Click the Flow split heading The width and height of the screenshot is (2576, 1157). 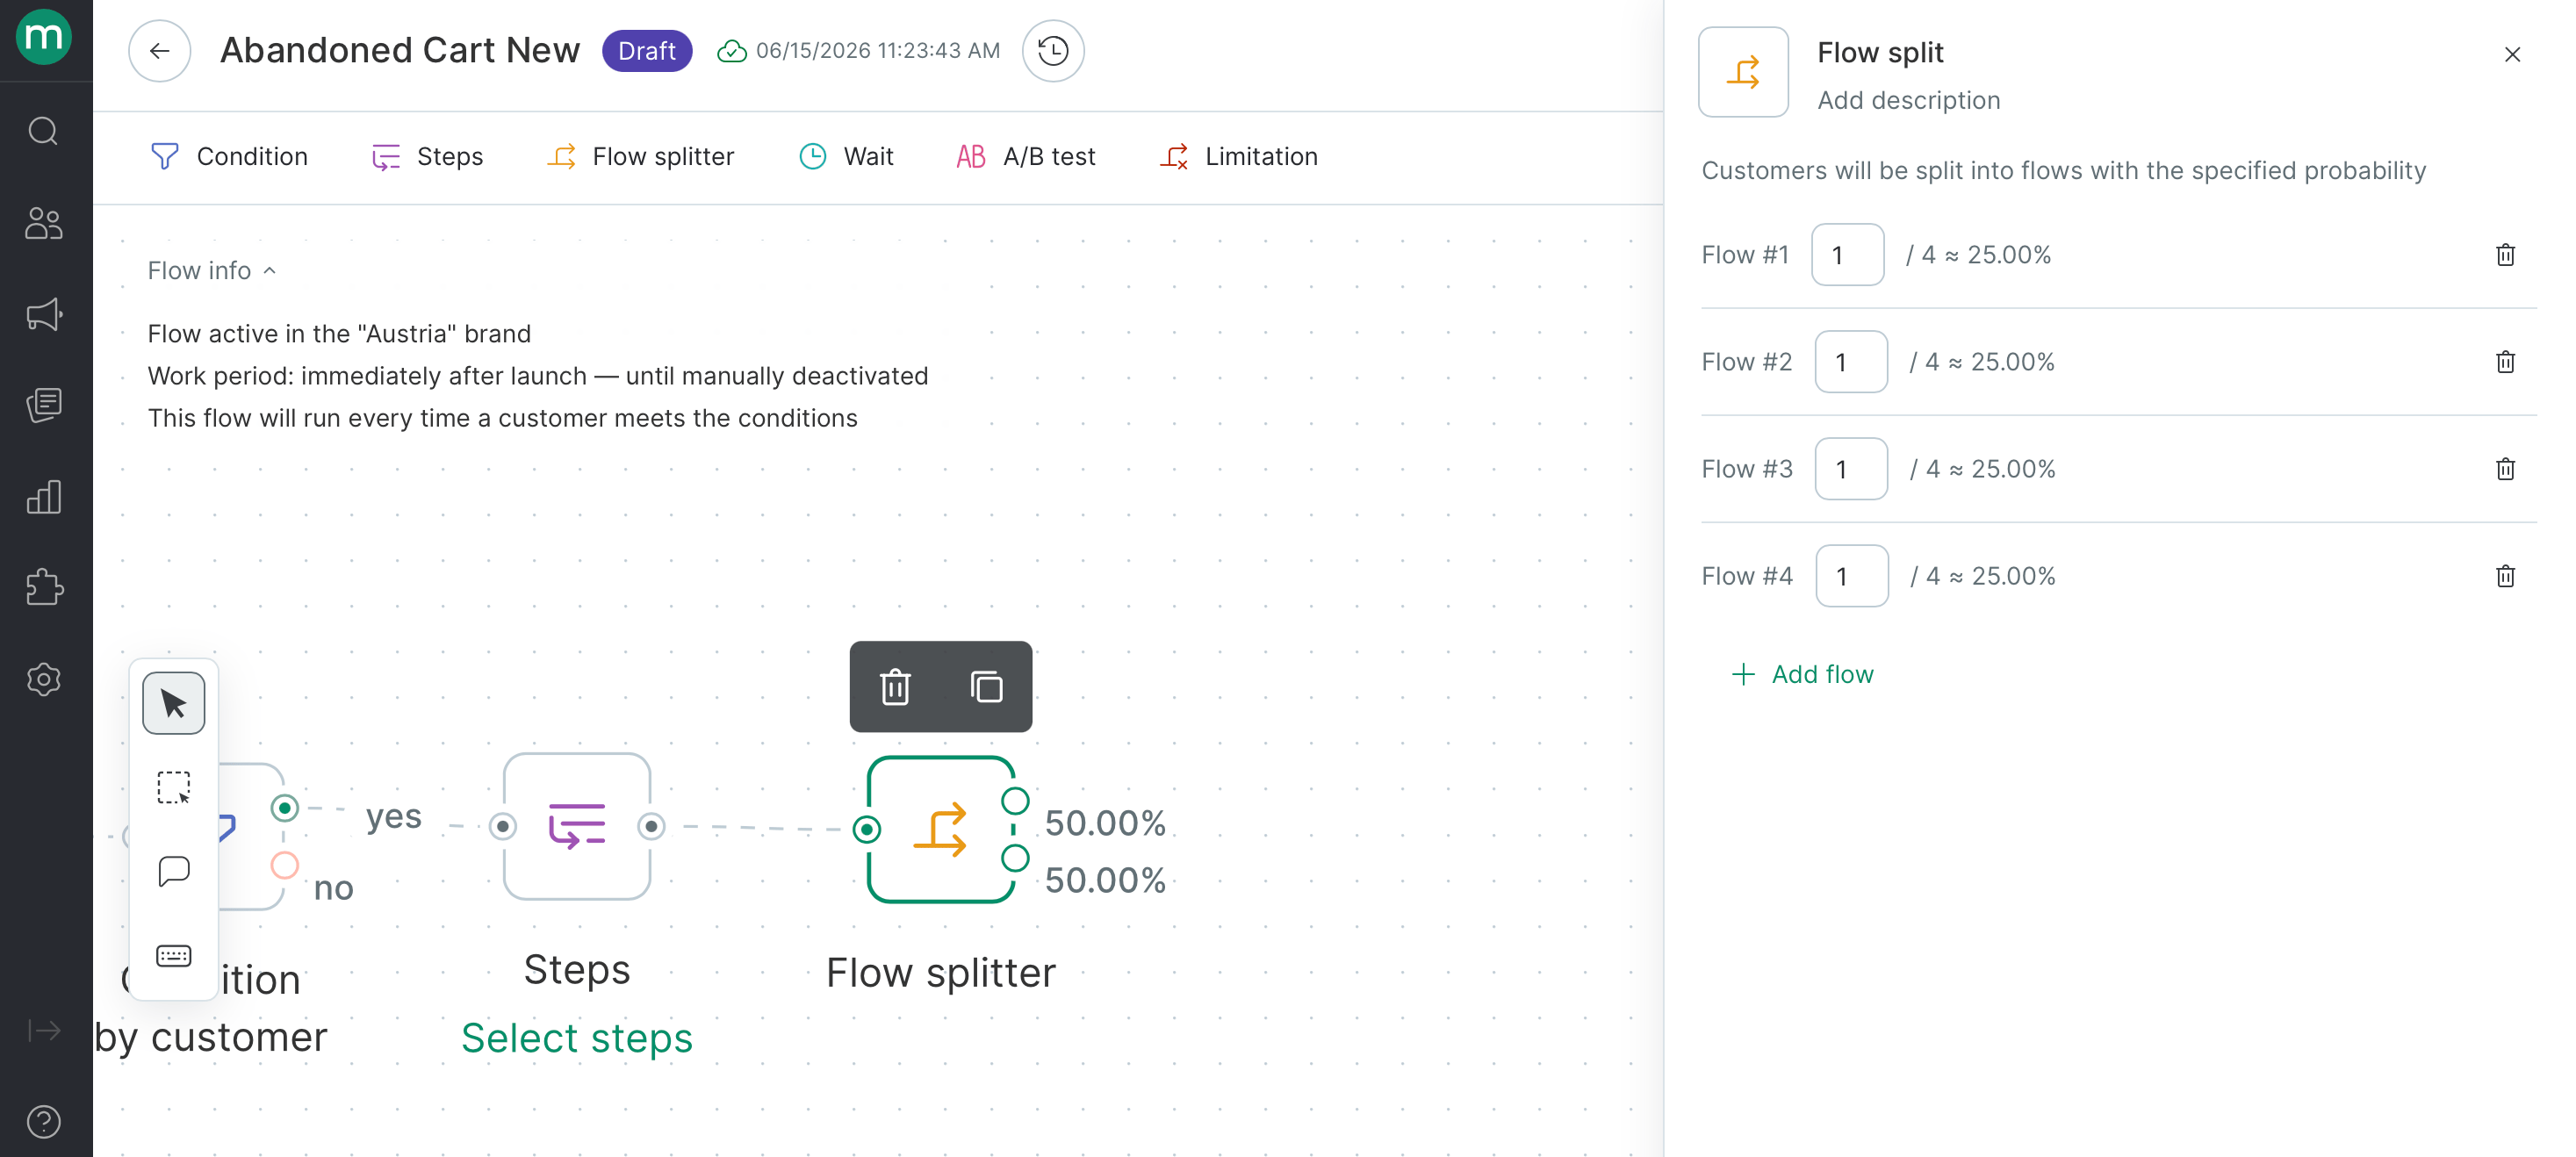(1880, 53)
